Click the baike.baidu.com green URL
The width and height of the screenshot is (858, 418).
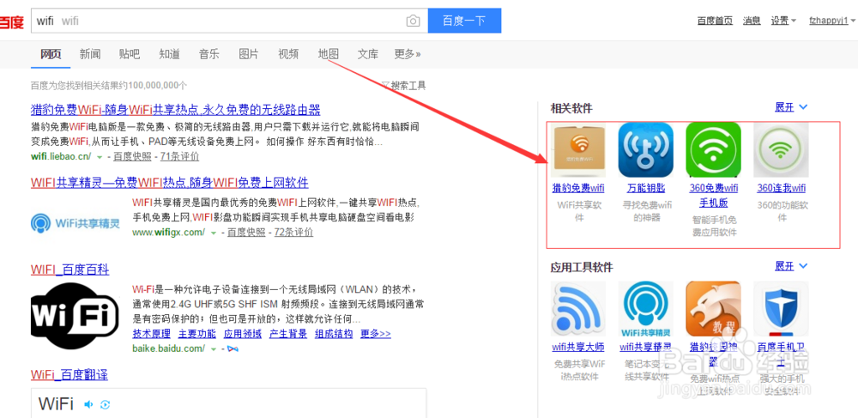point(169,348)
